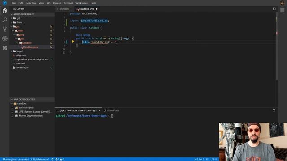Collapse the sandbox project in Java Dependencies

(x=11, y=103)
